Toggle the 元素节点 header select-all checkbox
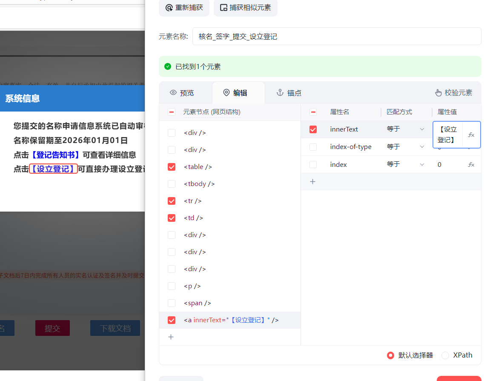The width and height of the screenshot is (487, 381). pyautogui.click(x=172, y=112)
